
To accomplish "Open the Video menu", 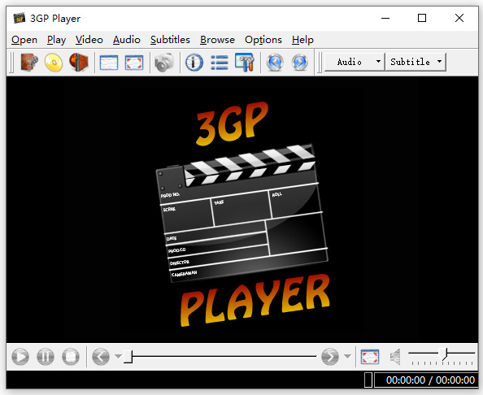I will tap(89, 40).
